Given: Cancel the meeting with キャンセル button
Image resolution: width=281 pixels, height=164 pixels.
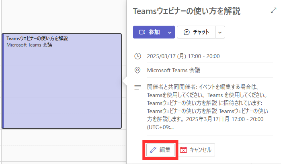Looking at the screenshot, I should (197, 150).
